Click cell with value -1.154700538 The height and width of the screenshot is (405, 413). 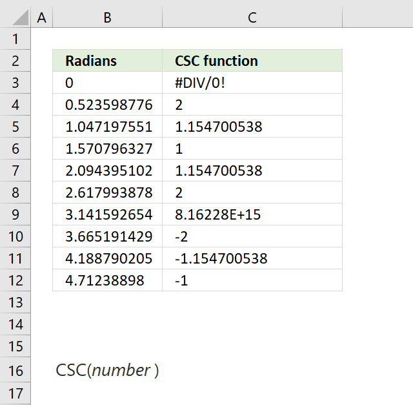[252, 258]
